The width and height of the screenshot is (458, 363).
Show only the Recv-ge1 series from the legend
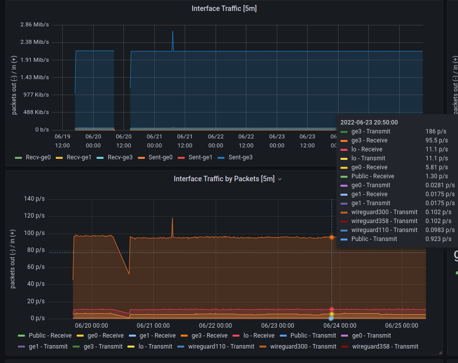pyautogui.click(x=79, y=157)
